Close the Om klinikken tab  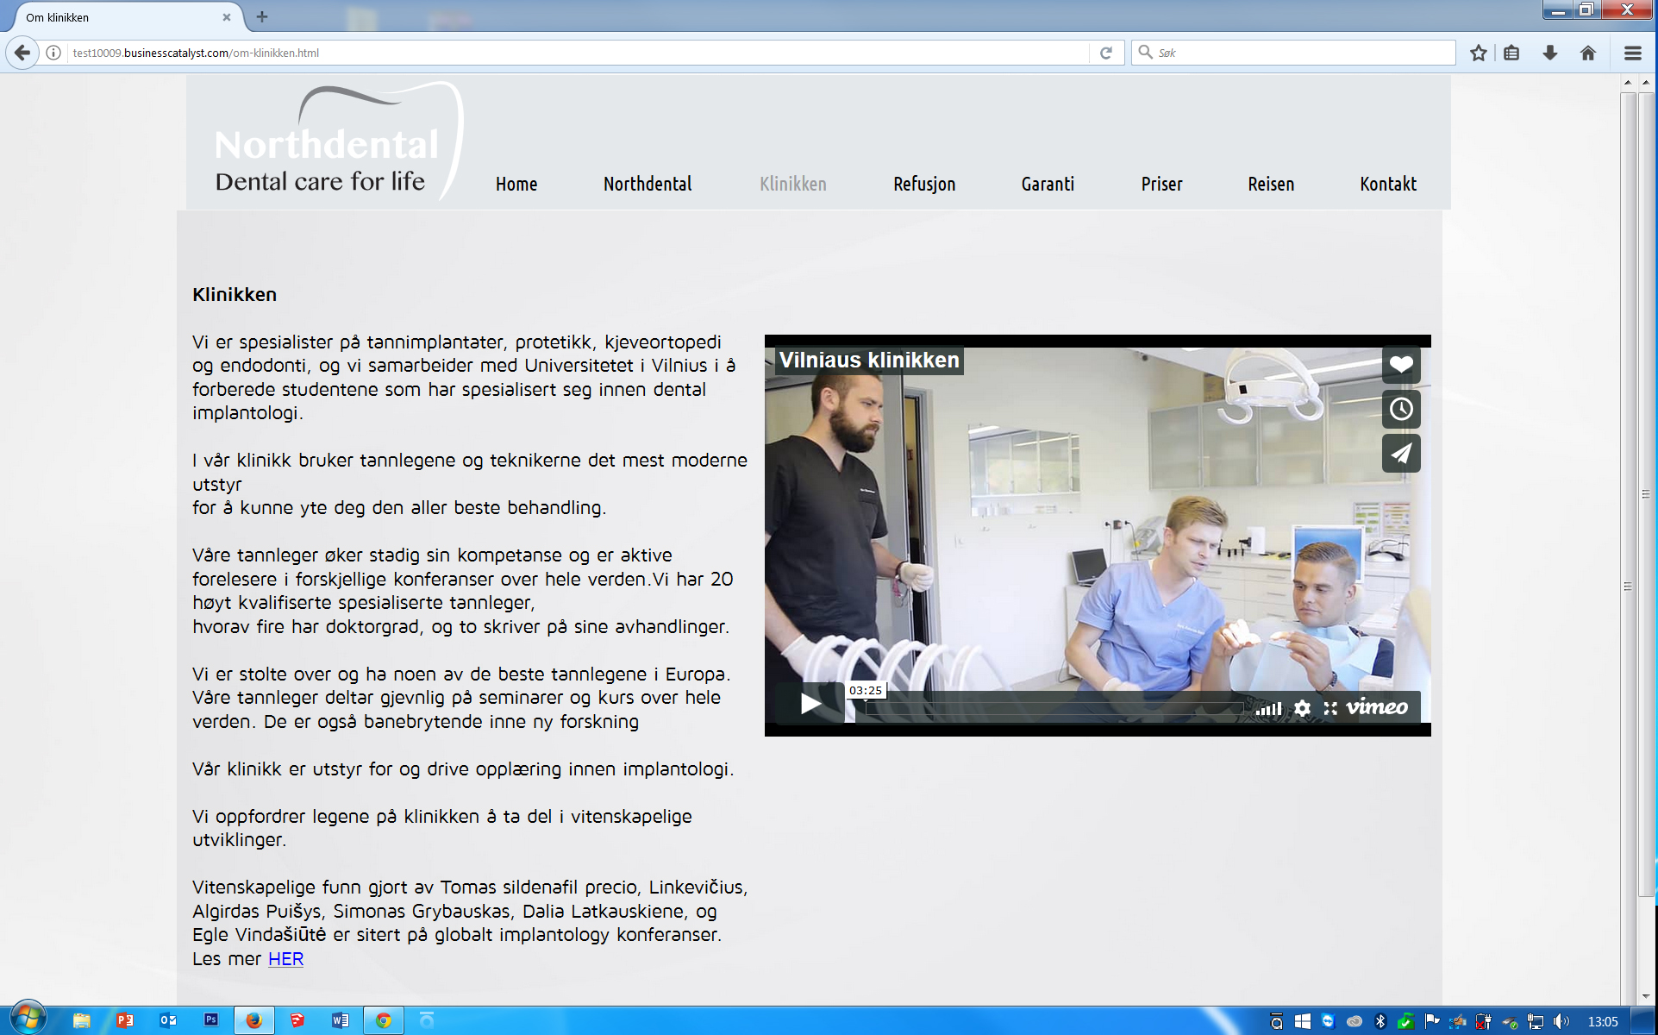[x=227, y=16]
